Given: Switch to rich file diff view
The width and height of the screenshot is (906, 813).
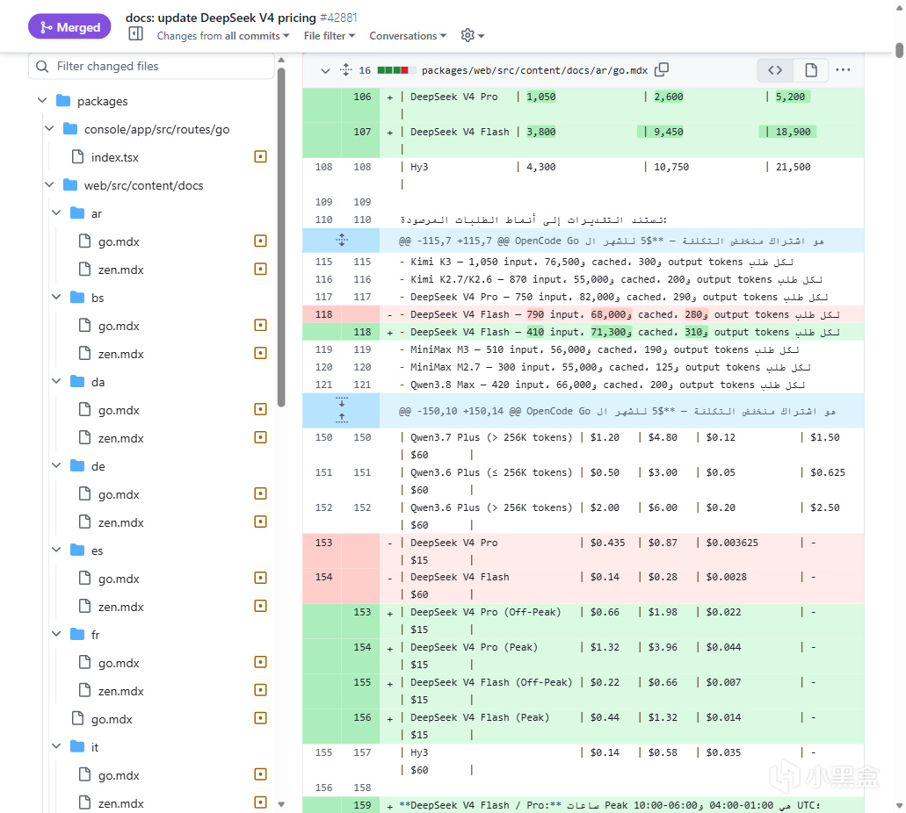Looking at the screenshot, I should pyautogui.click(x=811, y=70).
